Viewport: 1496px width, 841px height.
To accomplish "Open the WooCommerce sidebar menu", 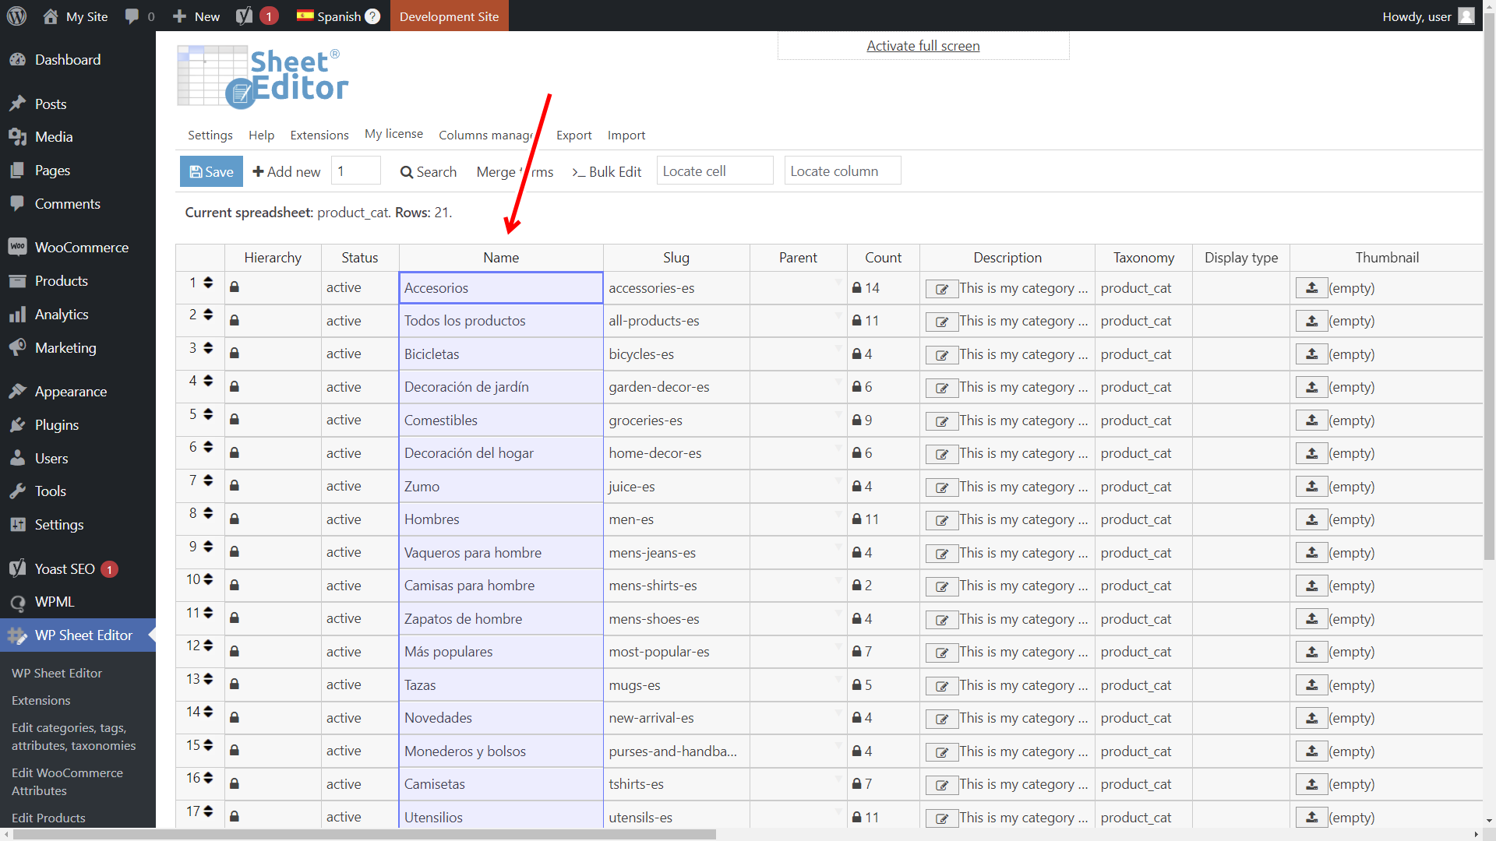I will pyautogui.click(x=81, y=248).
